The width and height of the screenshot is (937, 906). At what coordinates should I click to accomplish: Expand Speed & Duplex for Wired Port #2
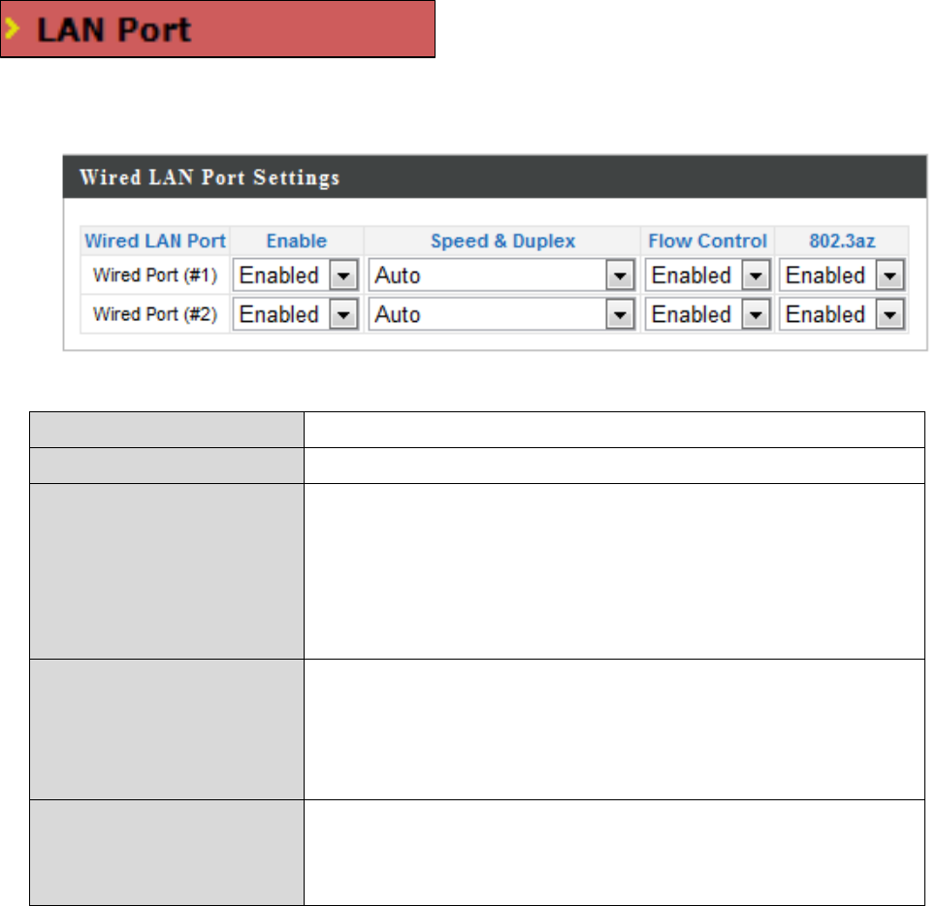click(x=620, y=314)
